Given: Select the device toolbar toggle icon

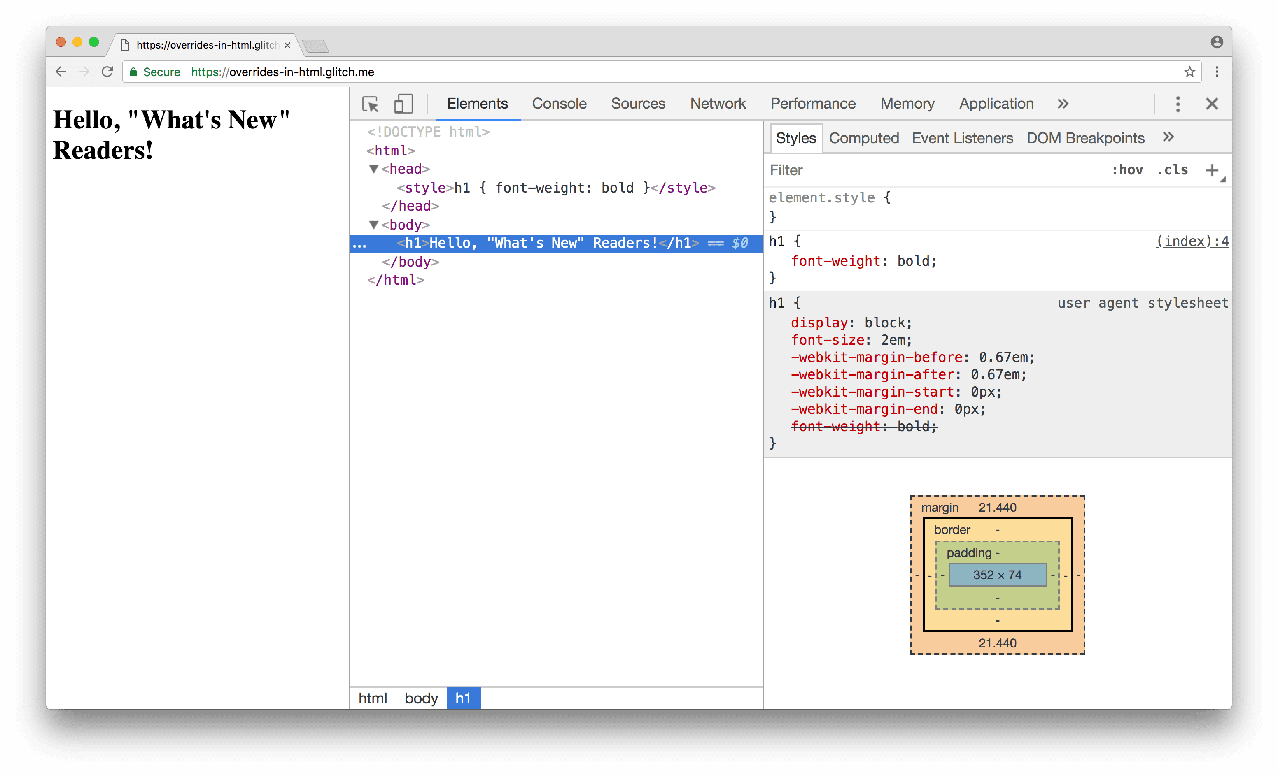Looking at the screenshot, I should click(402, 103).
